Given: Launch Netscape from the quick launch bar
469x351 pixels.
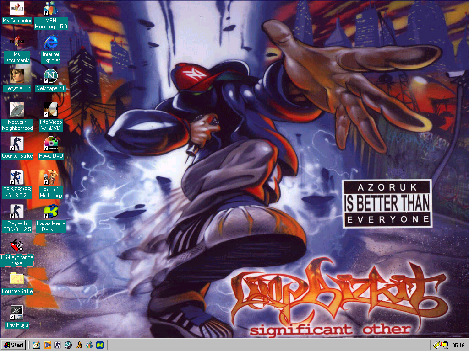Looking at the screenshot, I should pyautogui.click(x=68, y=345).
